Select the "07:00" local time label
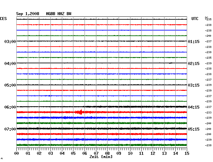Screen dimensions: 213x162 click(x=10, y=129)
